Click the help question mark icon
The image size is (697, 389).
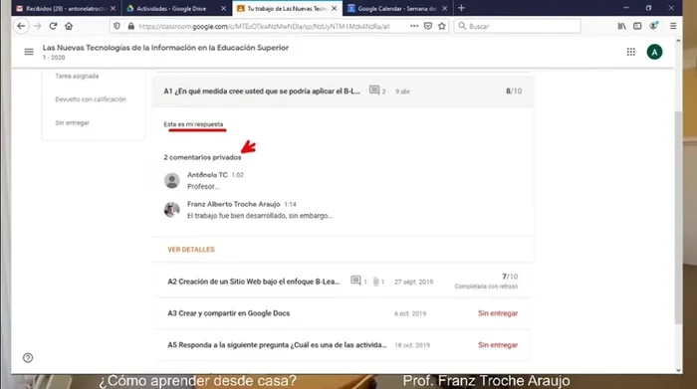click(28, 357)
